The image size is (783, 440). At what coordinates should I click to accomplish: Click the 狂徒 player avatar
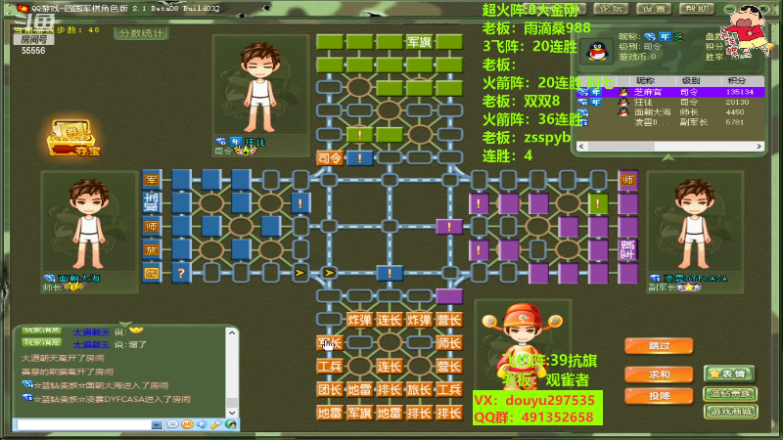[260, 88]
